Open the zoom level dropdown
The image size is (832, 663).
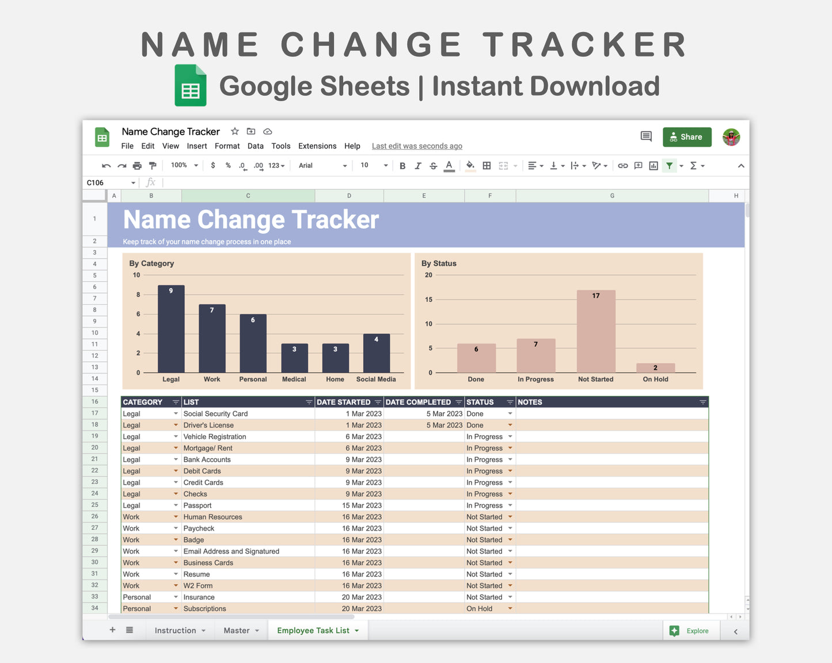(183, 165)
